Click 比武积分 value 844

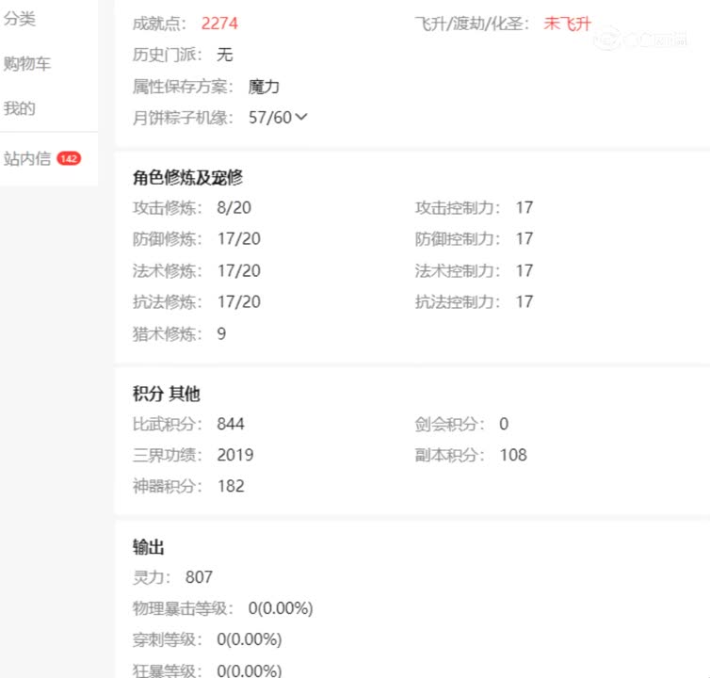[x=231, y=424]
